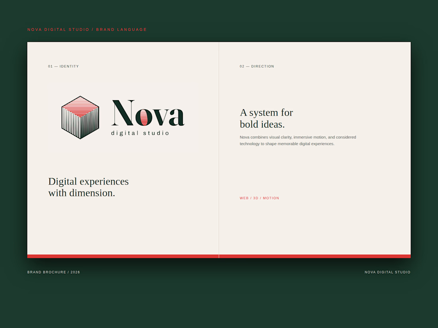Click the '02 — DIRECTION' section label

[x=257, y=66]
